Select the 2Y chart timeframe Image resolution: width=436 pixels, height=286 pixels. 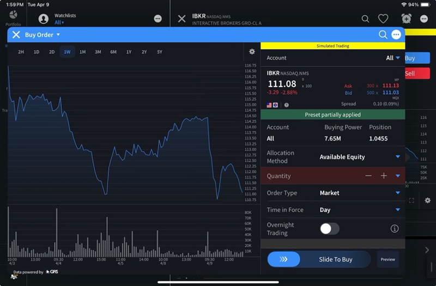(x=144, y=52)
